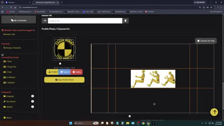Click the yellow scroll-to-top arrow button
The width and height of the screenshot is (224, 126).
(214, 112)
